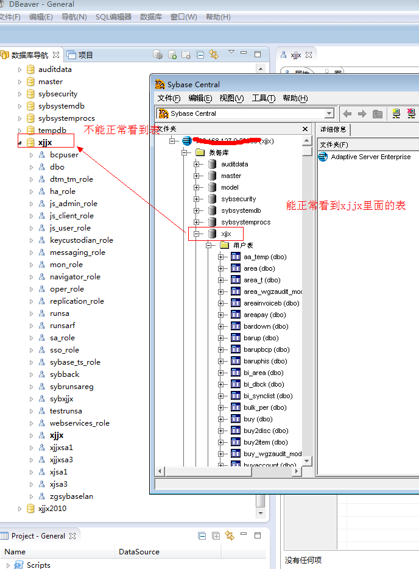
Task: Click new database connection icon in navigator
Action: click(172, 55)
